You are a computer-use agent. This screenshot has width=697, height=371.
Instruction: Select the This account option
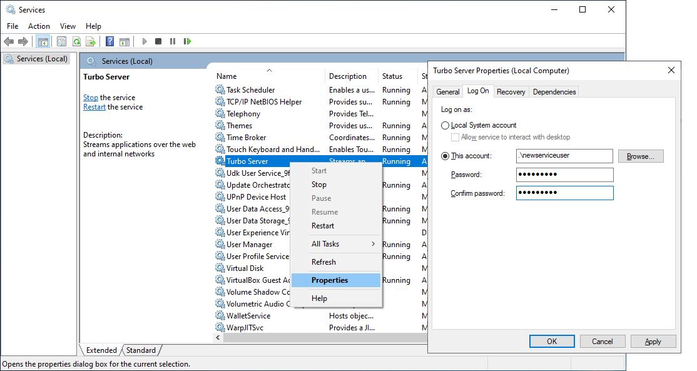(x=445, y=156)
